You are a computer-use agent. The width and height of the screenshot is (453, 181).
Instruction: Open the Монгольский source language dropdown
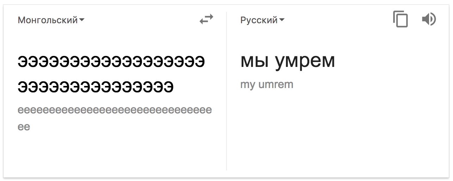(x=48, y=20)
